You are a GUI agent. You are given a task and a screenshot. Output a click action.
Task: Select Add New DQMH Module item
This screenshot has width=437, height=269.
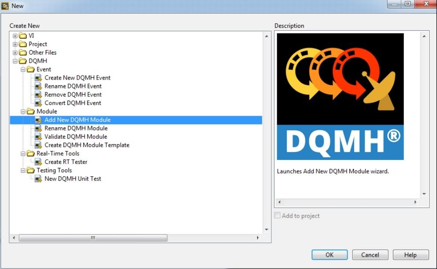coord(78,120)
